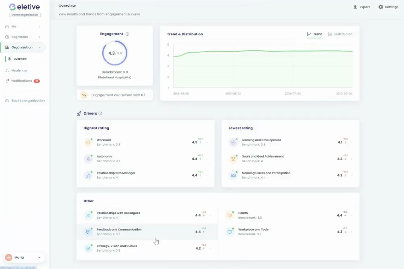Click the Maria avatar
The image size is (404, 269).
click(x=9, y=258)
